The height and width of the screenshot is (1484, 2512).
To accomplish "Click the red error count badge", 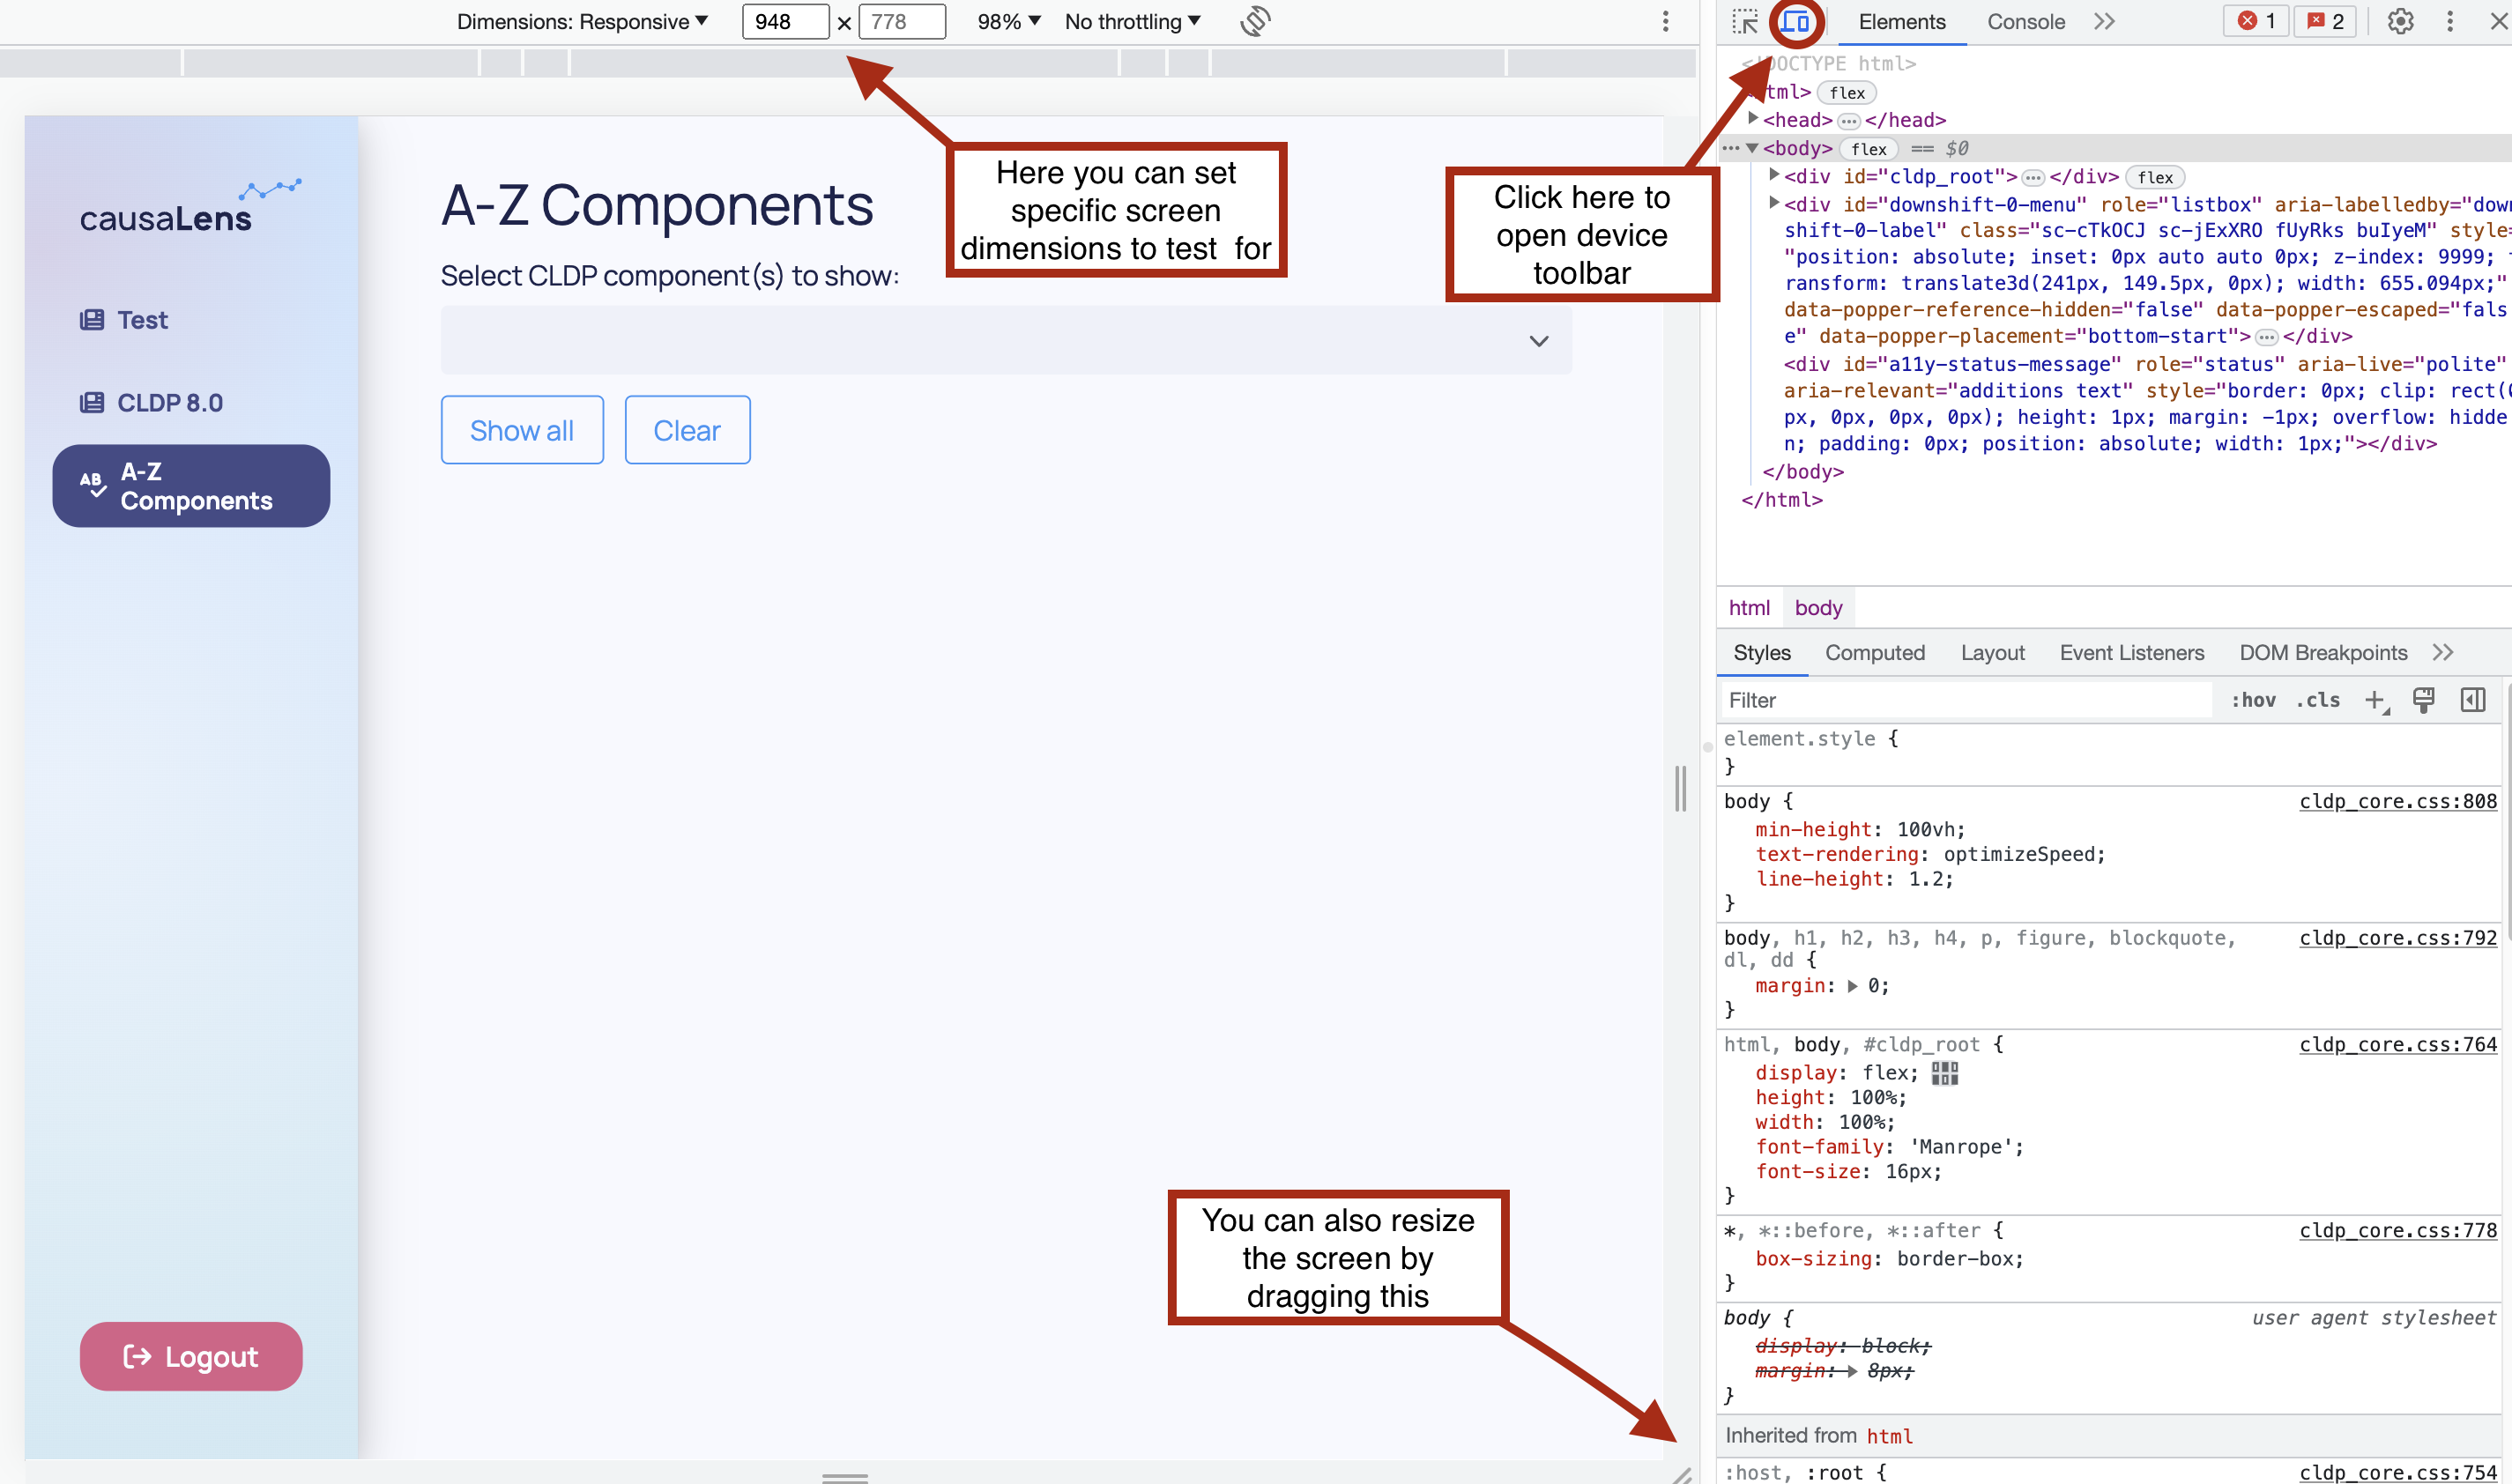I will coord(2256,21).
